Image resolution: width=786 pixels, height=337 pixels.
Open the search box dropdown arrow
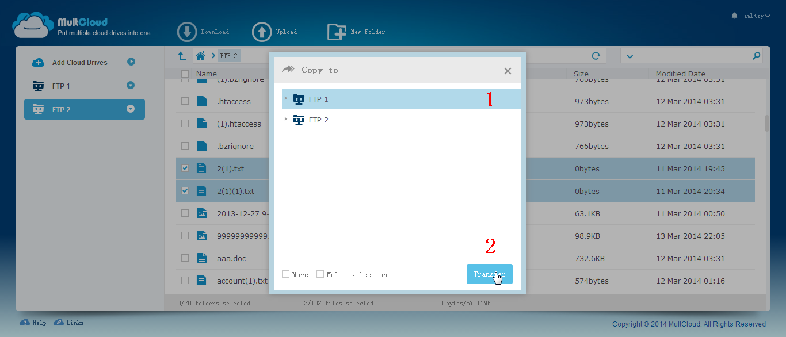629,56
